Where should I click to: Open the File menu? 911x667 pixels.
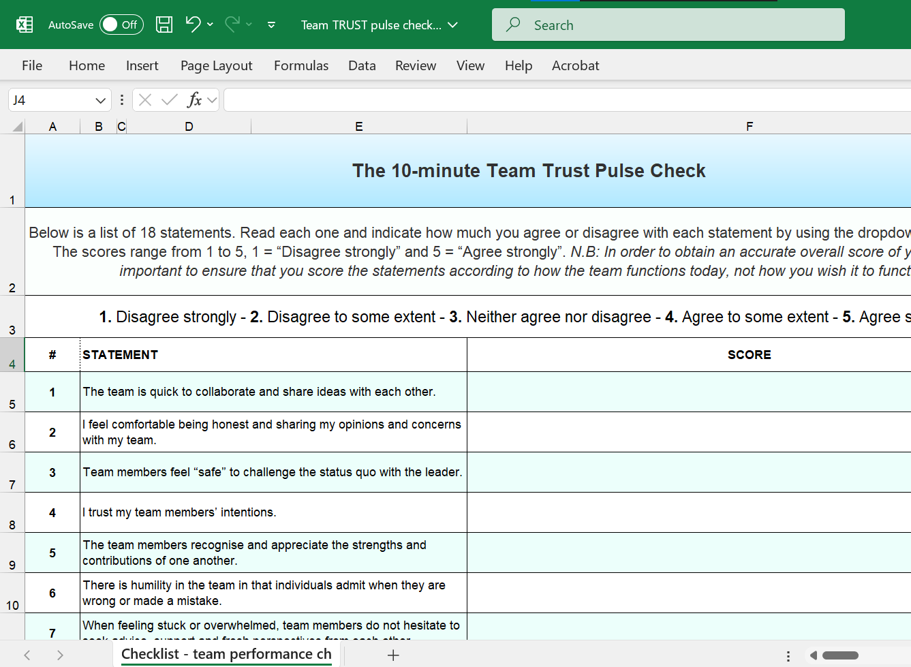pos(32,65)
